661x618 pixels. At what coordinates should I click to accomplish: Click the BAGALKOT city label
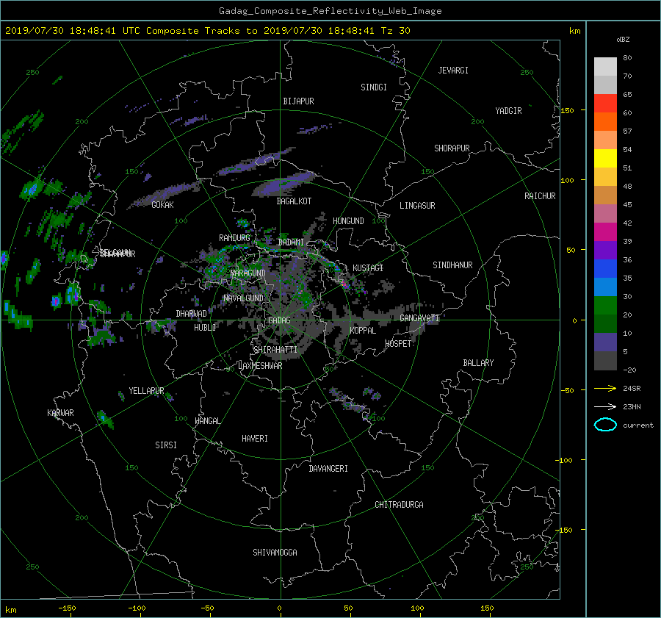tap(294, 201)
